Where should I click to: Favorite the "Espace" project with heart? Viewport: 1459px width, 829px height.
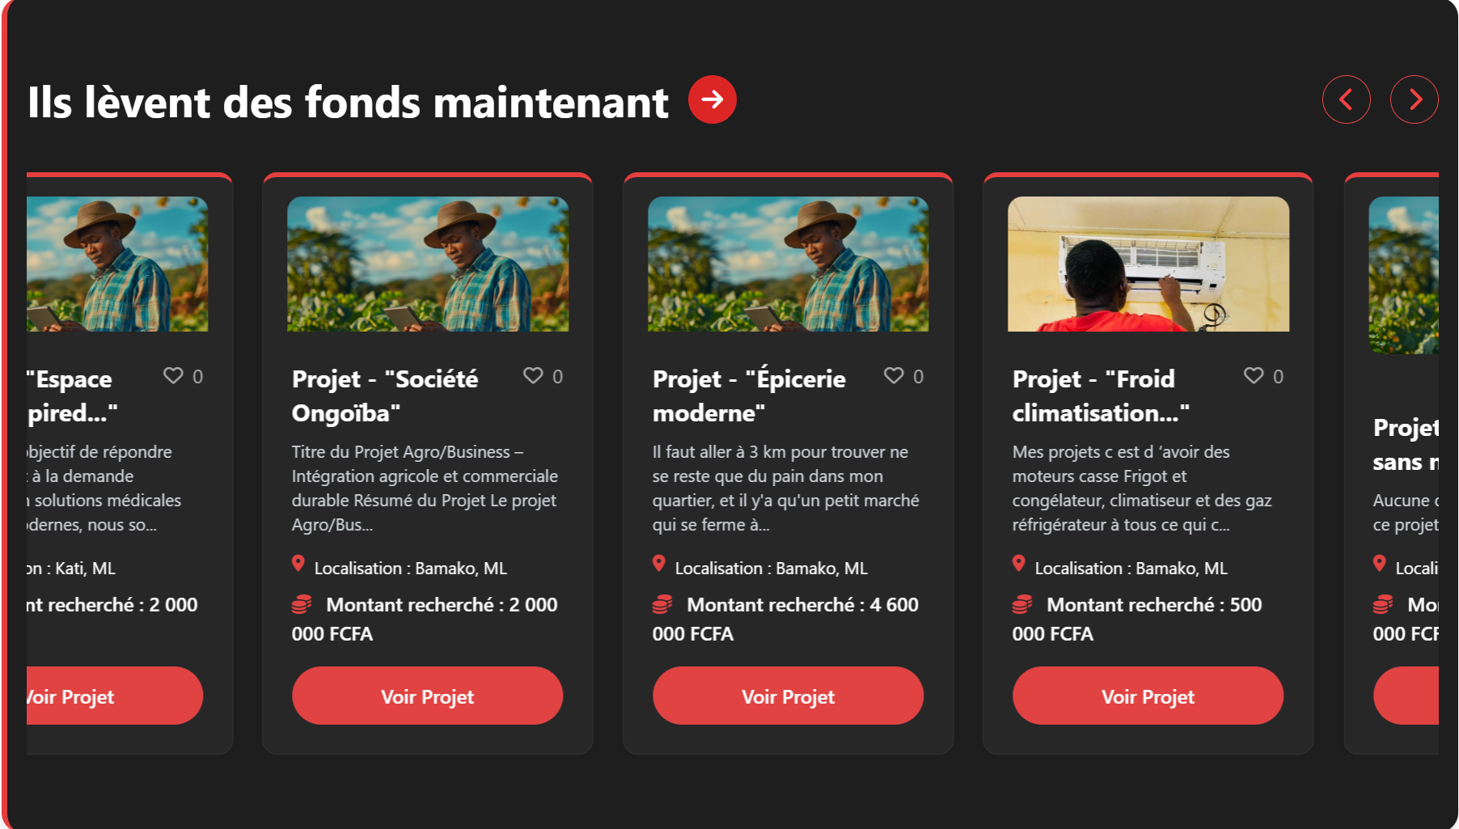tap(173, 375)
